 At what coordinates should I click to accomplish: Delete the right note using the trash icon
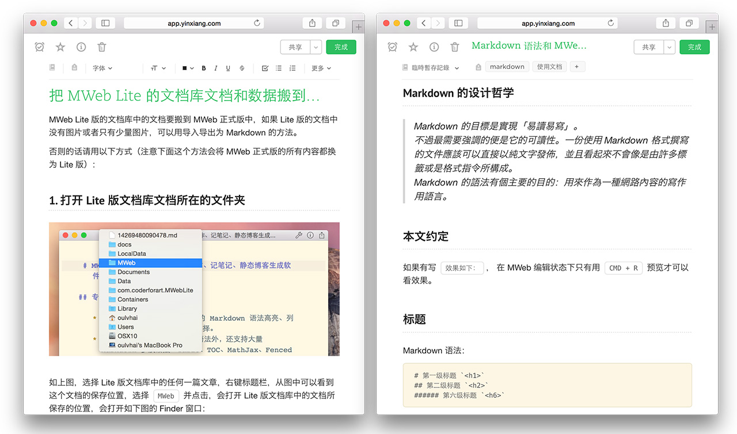point(455,47)
